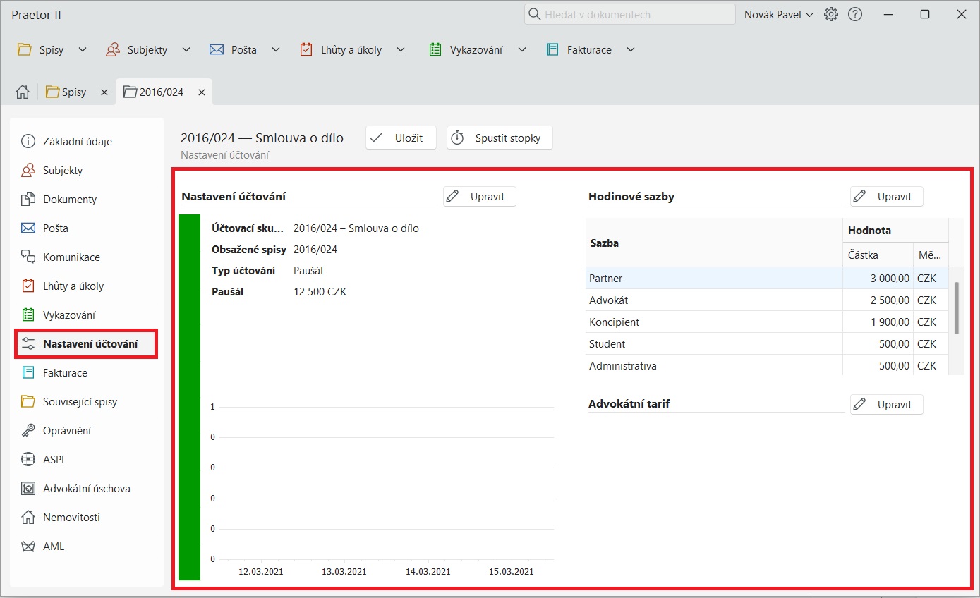Open settings gear icon in title bar
The height and width of the screenshot is (598, 980).
831,14
